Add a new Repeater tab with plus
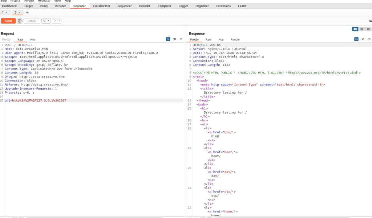Viewport: 372px width, 218px height. 27,12
